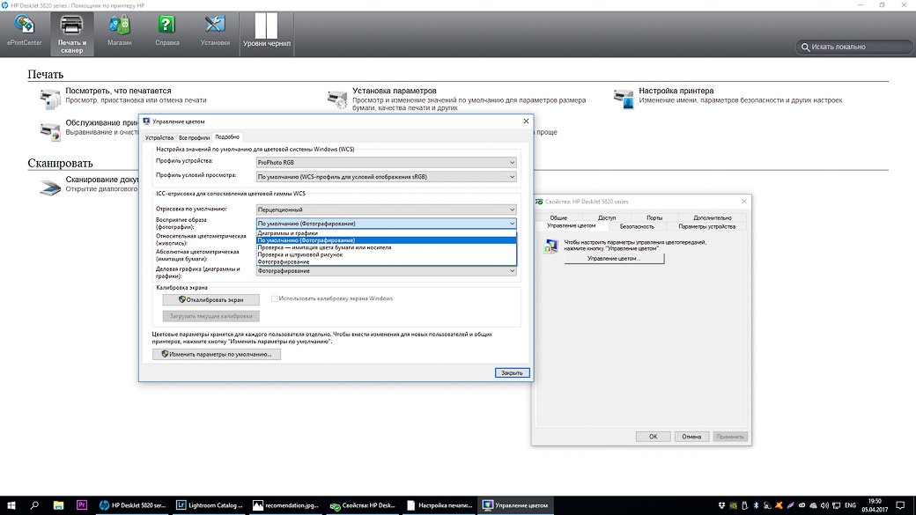916x515 pixels.
Task: Choose Проверка и штриховой рисунок option
Action: click(386, 254)
